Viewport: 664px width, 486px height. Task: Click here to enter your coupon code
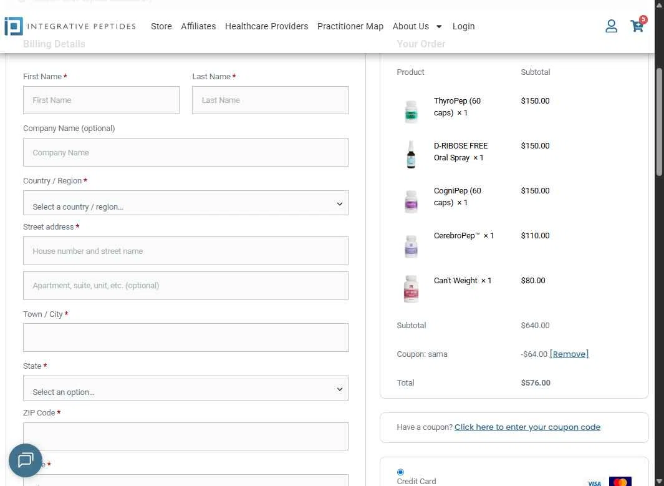coord(527,427)
